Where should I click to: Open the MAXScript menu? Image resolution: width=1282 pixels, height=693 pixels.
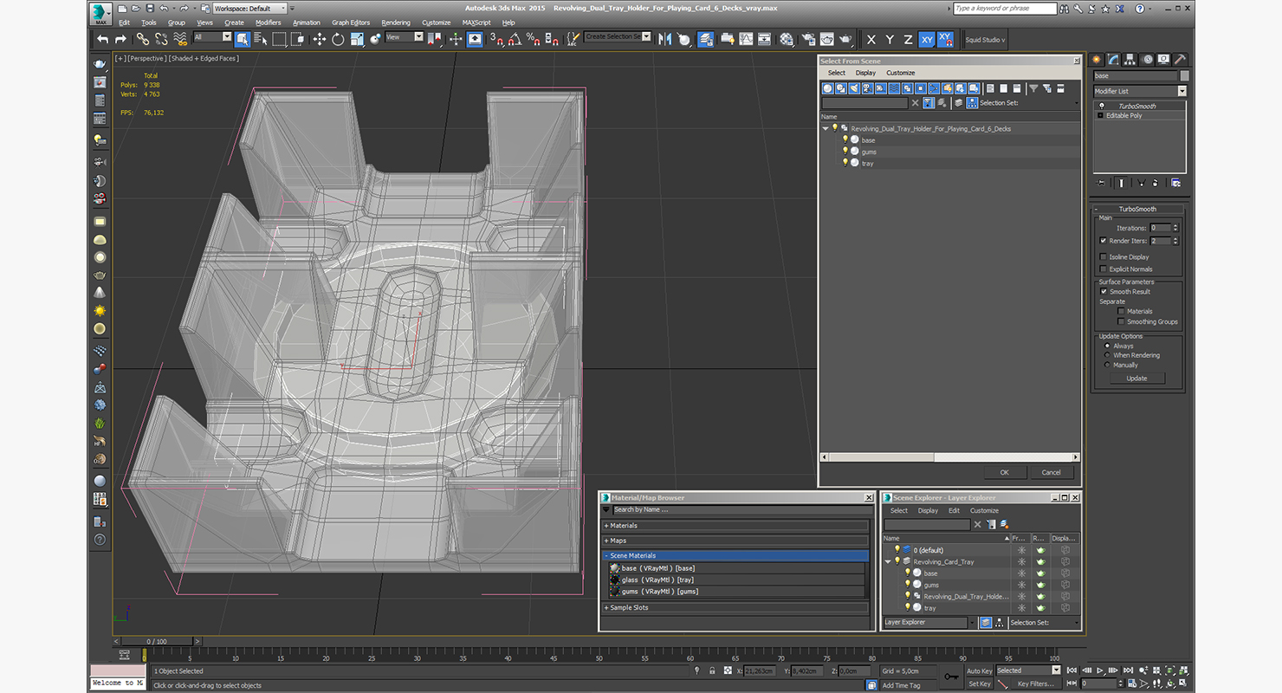[476, 23]
